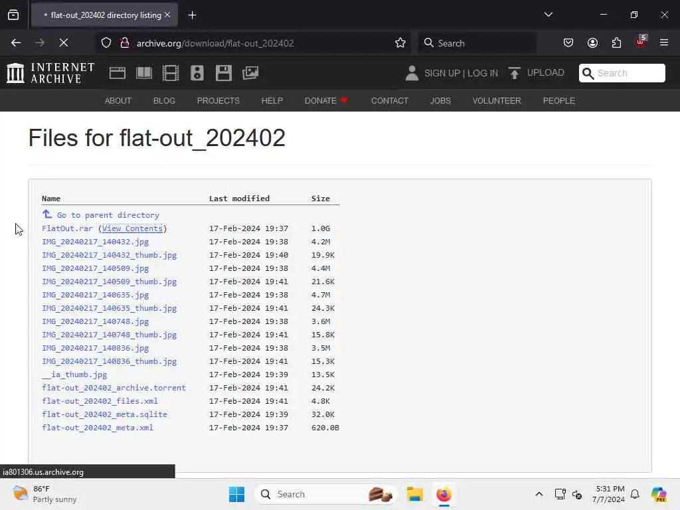Show hidden system tray icons
This screenshot has height=510, width=680.
click(539, 494)
